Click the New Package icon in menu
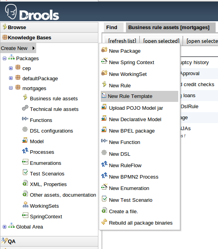The image size is (218, 249). coord(104,50)
